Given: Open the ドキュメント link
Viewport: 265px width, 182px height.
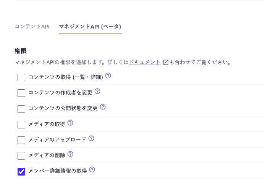Looking at the screenshot, I should pos(145,62).
